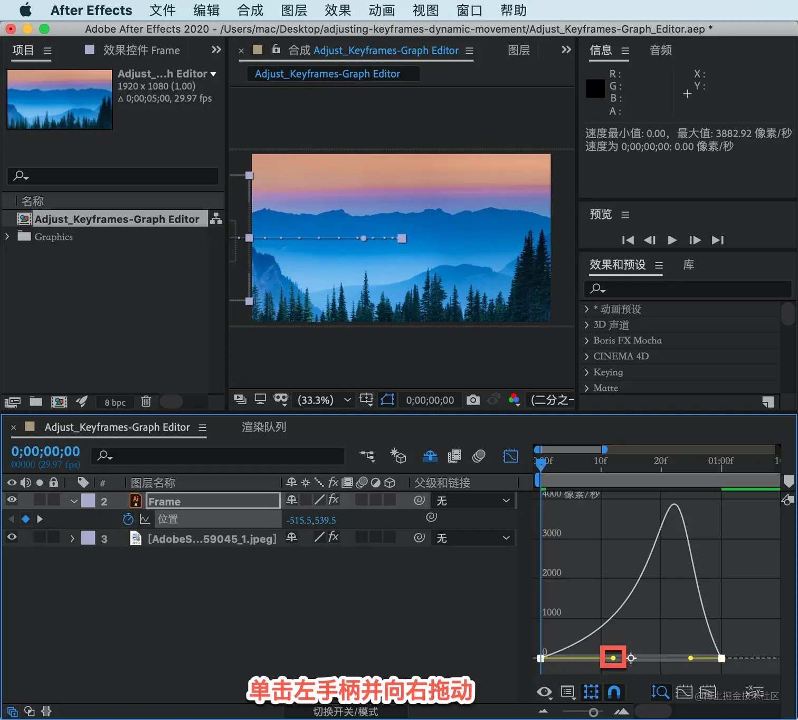This screenshot has width=798, height=720.
Task: Click the new composition icon in Project panel
Action: (59, 402)
